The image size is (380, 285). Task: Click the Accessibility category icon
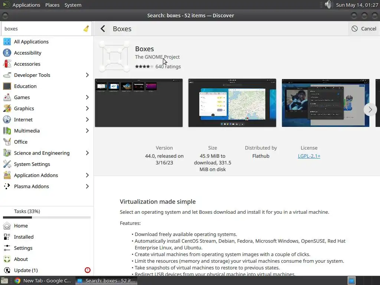coord(7,53)
